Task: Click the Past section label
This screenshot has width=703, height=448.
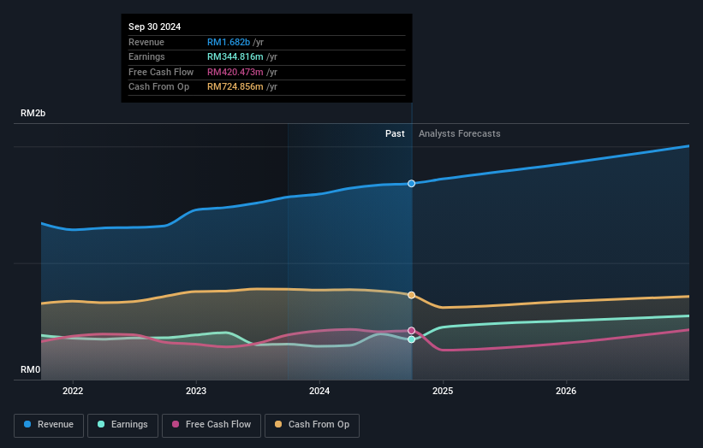Action: (395, 133)
